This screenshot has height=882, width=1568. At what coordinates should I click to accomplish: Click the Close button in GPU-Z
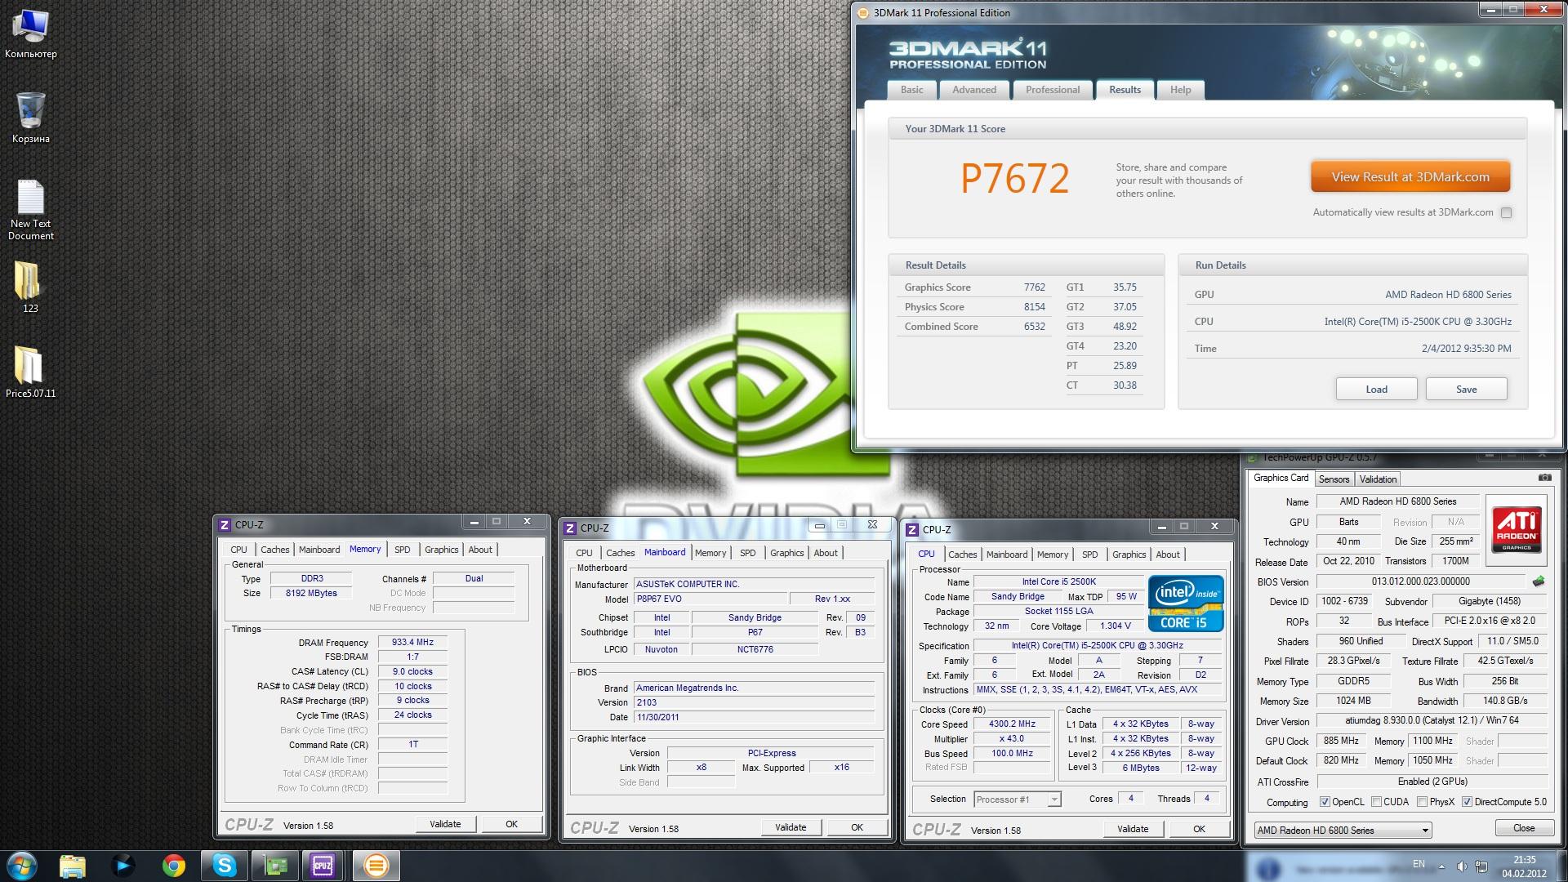click(1523, 828)
